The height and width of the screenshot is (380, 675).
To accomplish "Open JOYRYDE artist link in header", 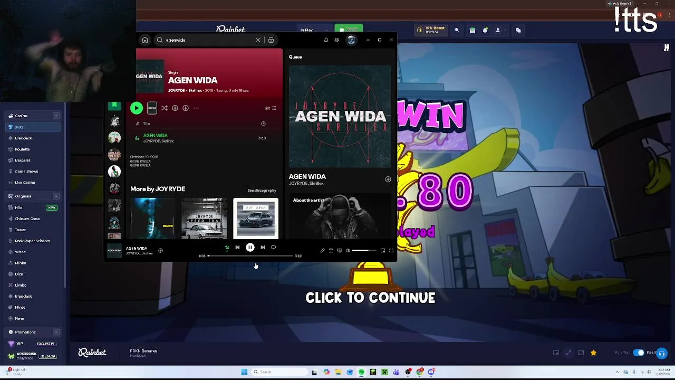I will [x=177, y=90].
